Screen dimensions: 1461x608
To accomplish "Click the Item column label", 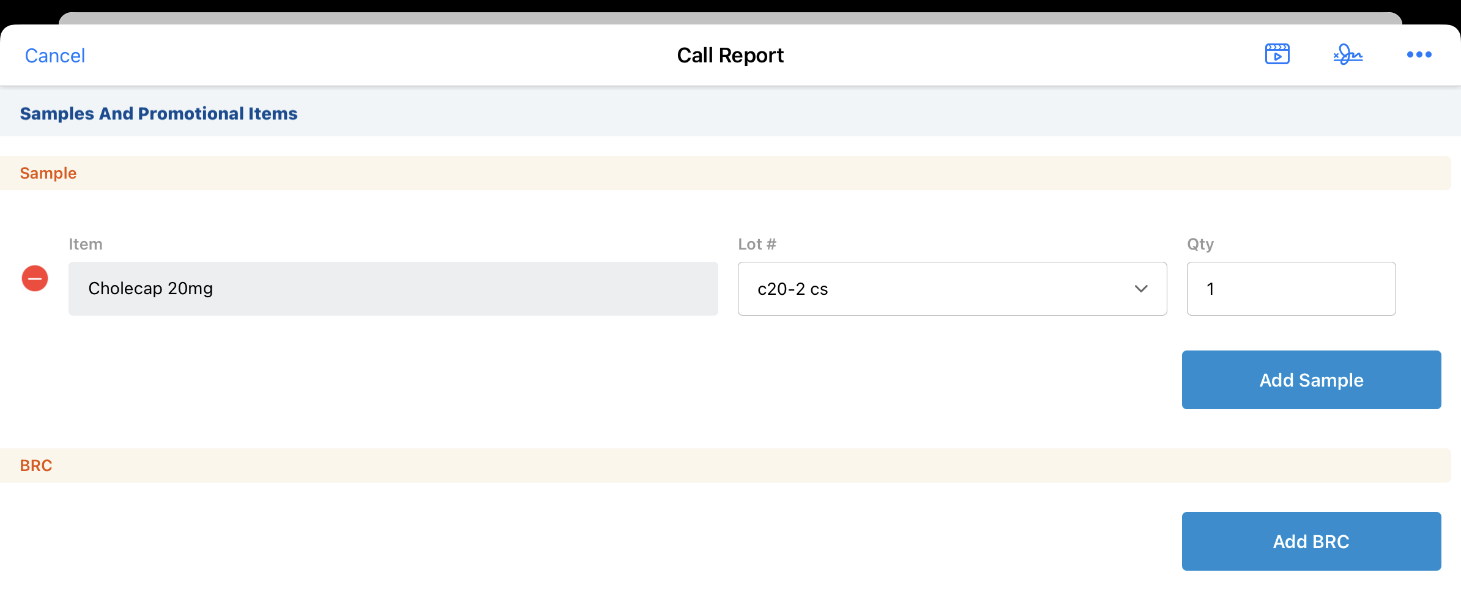I will pos(85,244).
